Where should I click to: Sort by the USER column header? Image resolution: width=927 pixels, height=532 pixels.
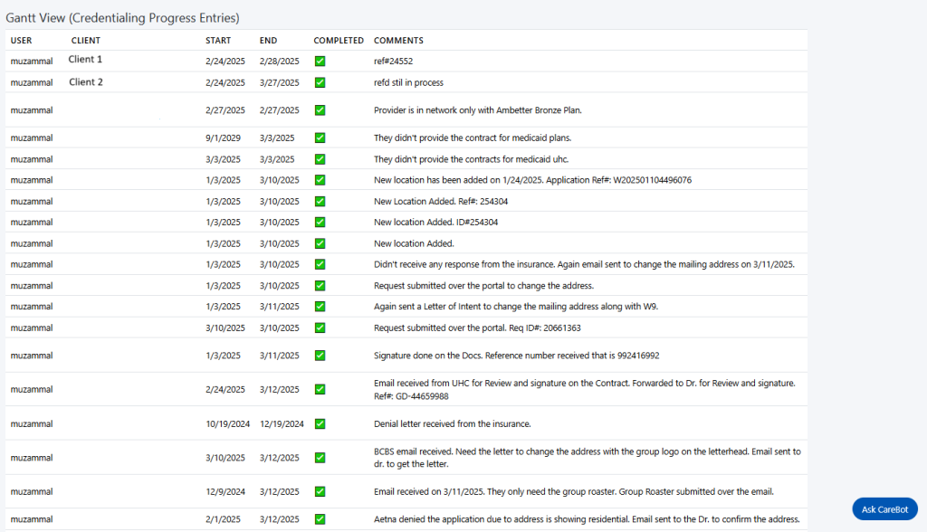(x=22, y=40)
